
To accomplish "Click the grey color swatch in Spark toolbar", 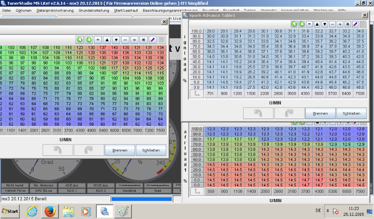I will coord(363,23).
